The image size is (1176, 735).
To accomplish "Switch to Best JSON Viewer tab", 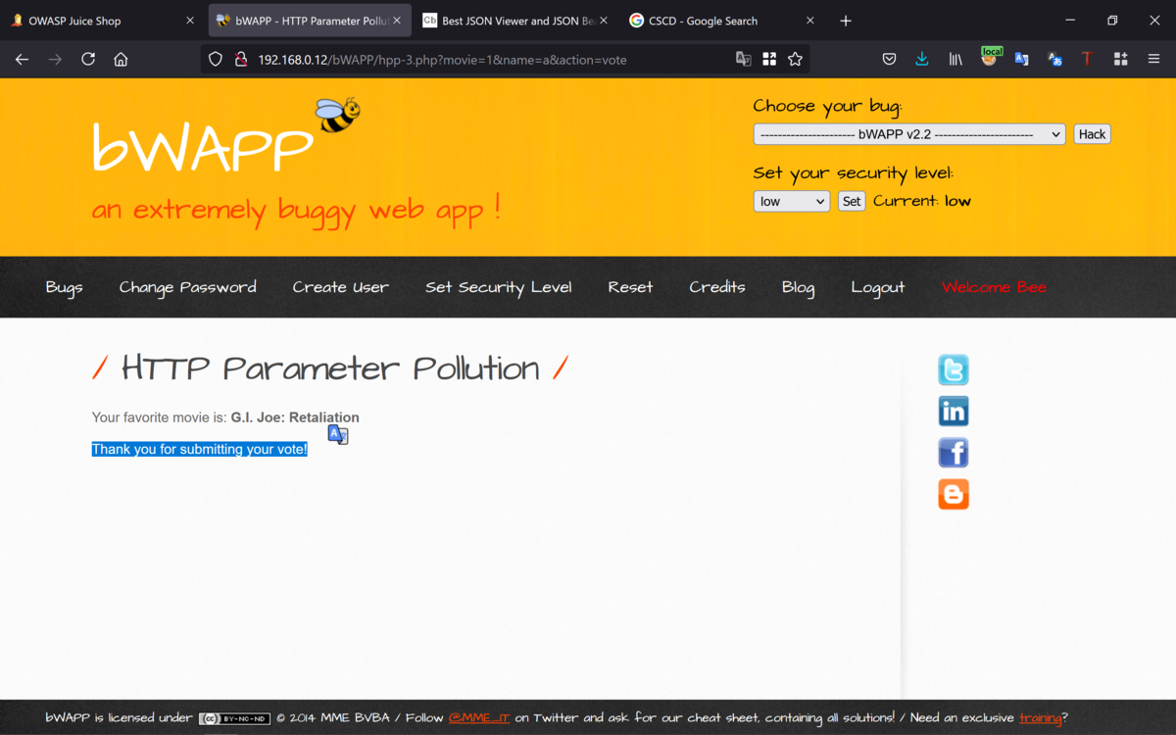I will pyautogui.click(x=514, y=21).
